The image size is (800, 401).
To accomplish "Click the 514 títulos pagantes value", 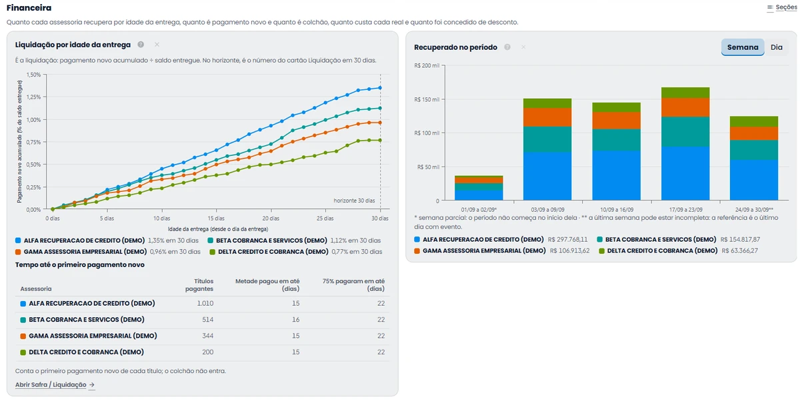I will tap(208, 320).
